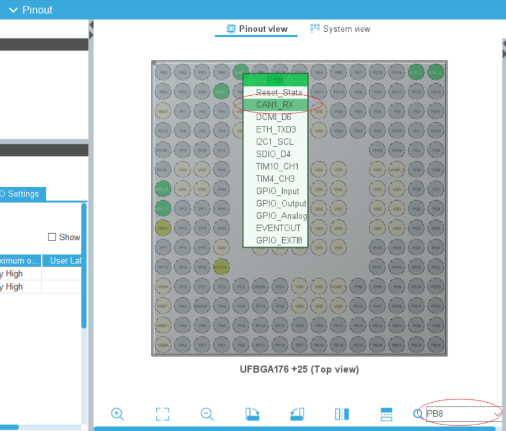Choose EVENTOUT for pin PB8
506x431 pixels.
coord(276,228)
